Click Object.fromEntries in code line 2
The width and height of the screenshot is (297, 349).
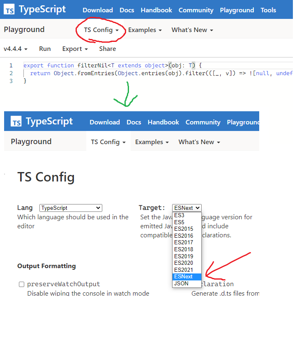click(84, 73)
